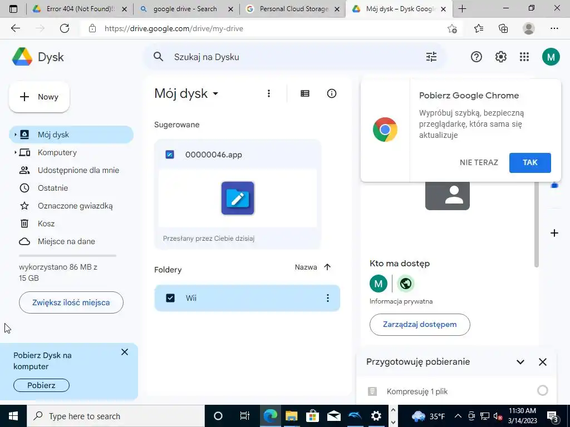Click the plus add-ons icon in side panel
The width and height of the screenshot is (570, 427).
point(554,233)
